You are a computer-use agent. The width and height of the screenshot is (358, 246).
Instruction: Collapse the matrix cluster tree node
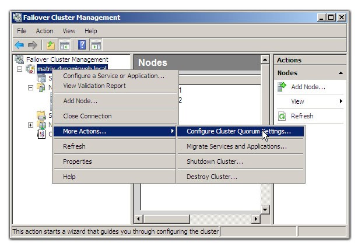(20, 69)
